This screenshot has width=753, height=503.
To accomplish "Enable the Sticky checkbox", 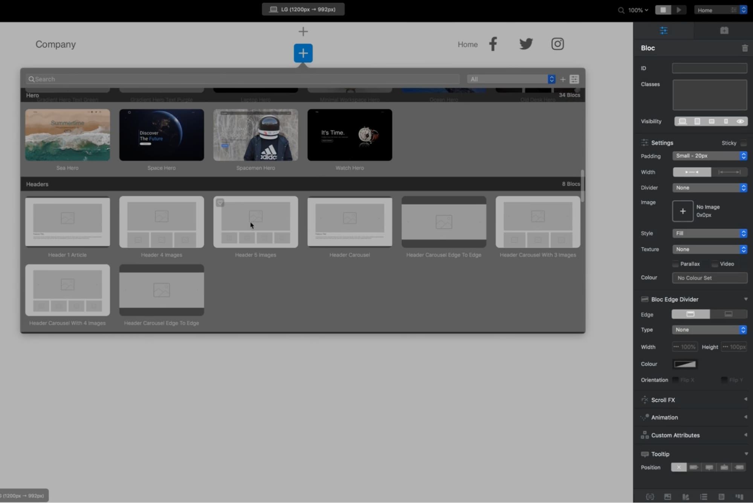I will coord(743,143).
